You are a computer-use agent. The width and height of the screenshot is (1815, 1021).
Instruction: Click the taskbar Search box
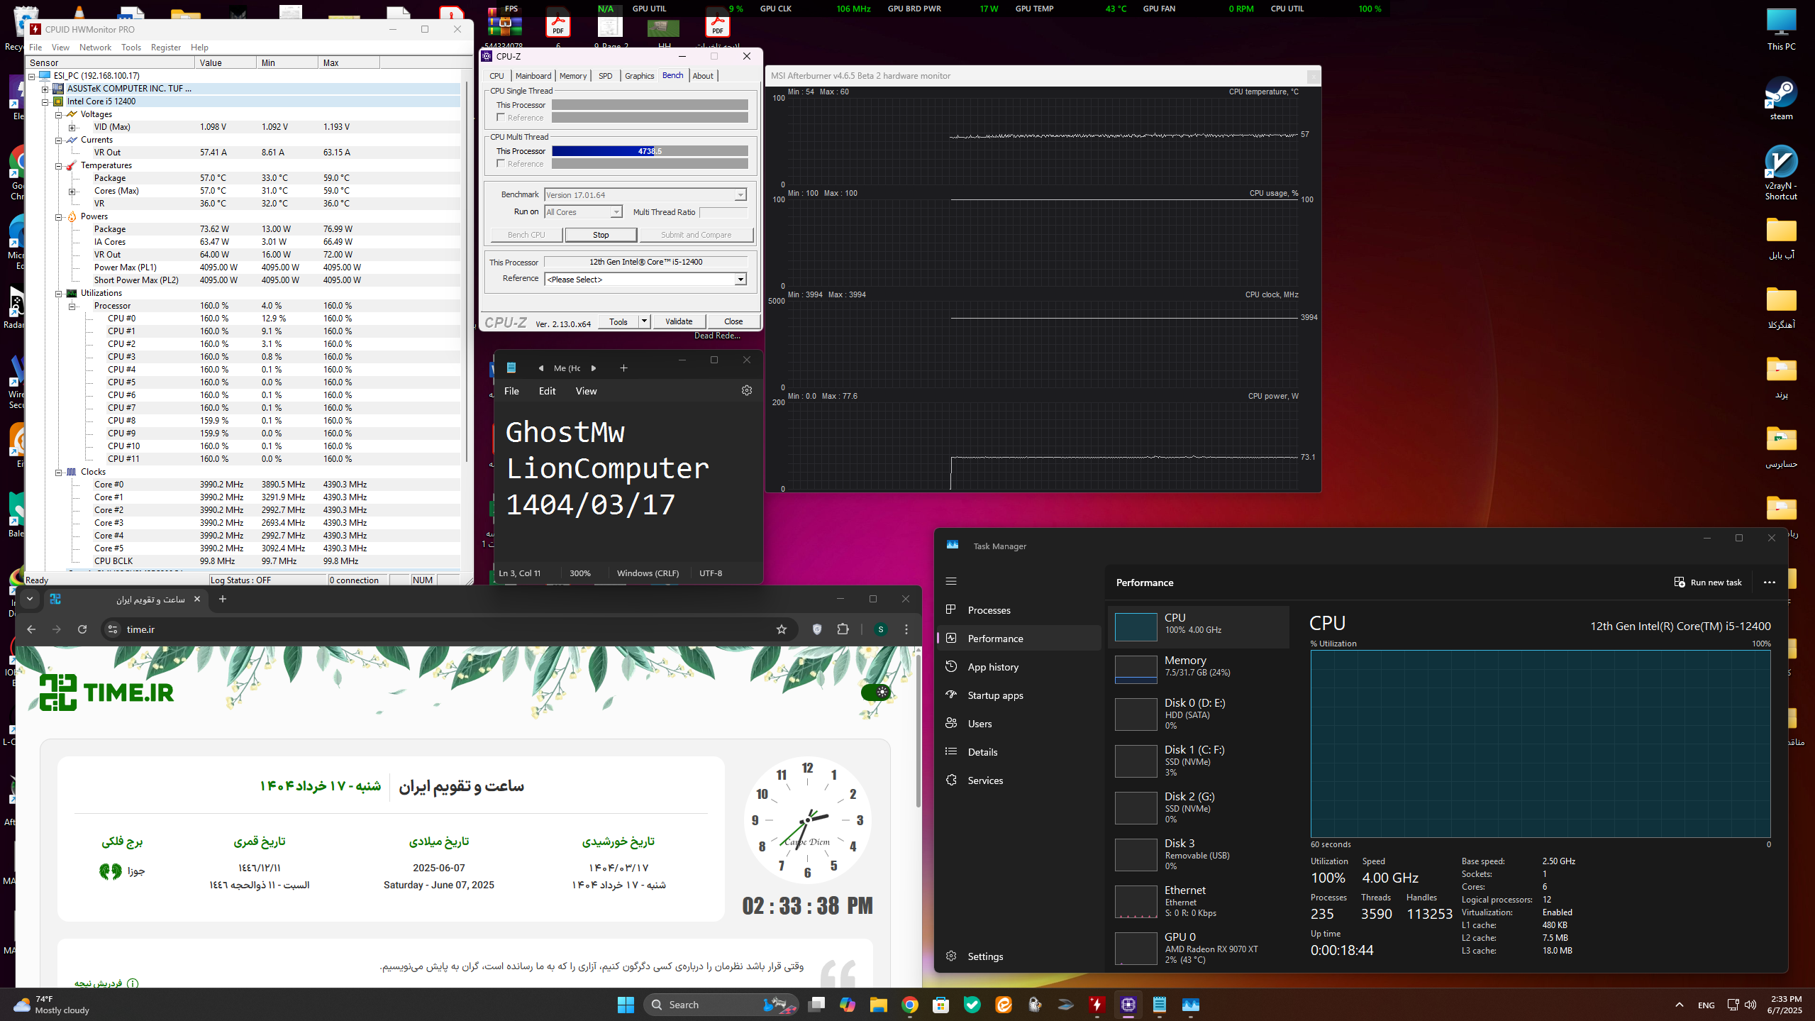click(721, 1005)
